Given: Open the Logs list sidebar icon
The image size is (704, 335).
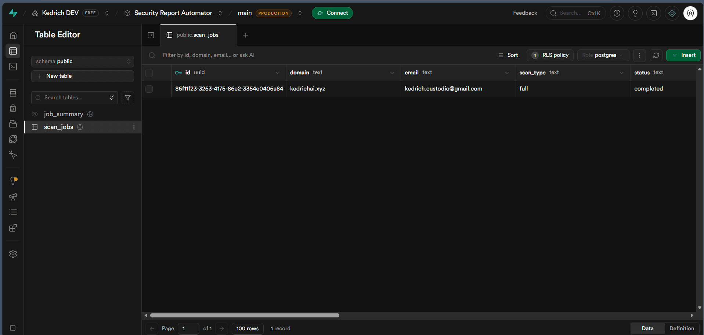Looking at the screenshot, I should 13,212.
